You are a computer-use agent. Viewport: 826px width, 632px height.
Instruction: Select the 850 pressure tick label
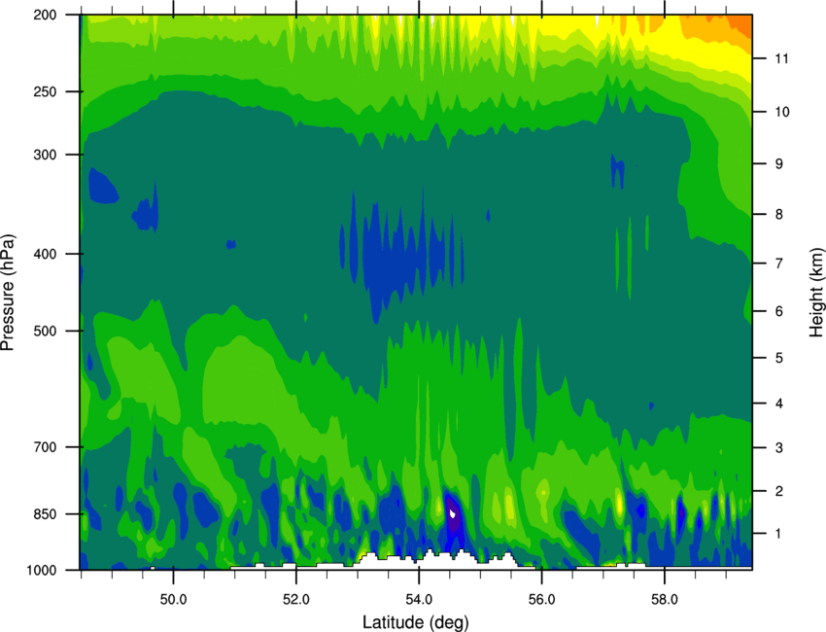click(x=46, y=514)
